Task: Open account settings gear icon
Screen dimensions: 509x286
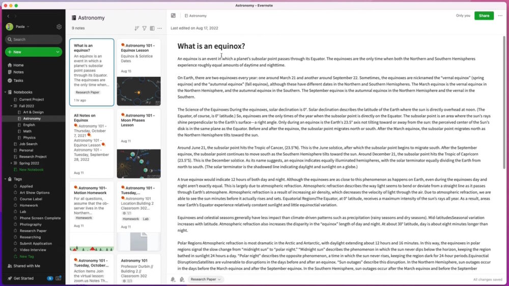Action: [x=59, y=26]
